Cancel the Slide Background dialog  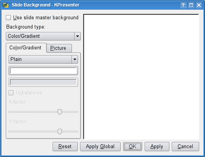click(185, 147)
